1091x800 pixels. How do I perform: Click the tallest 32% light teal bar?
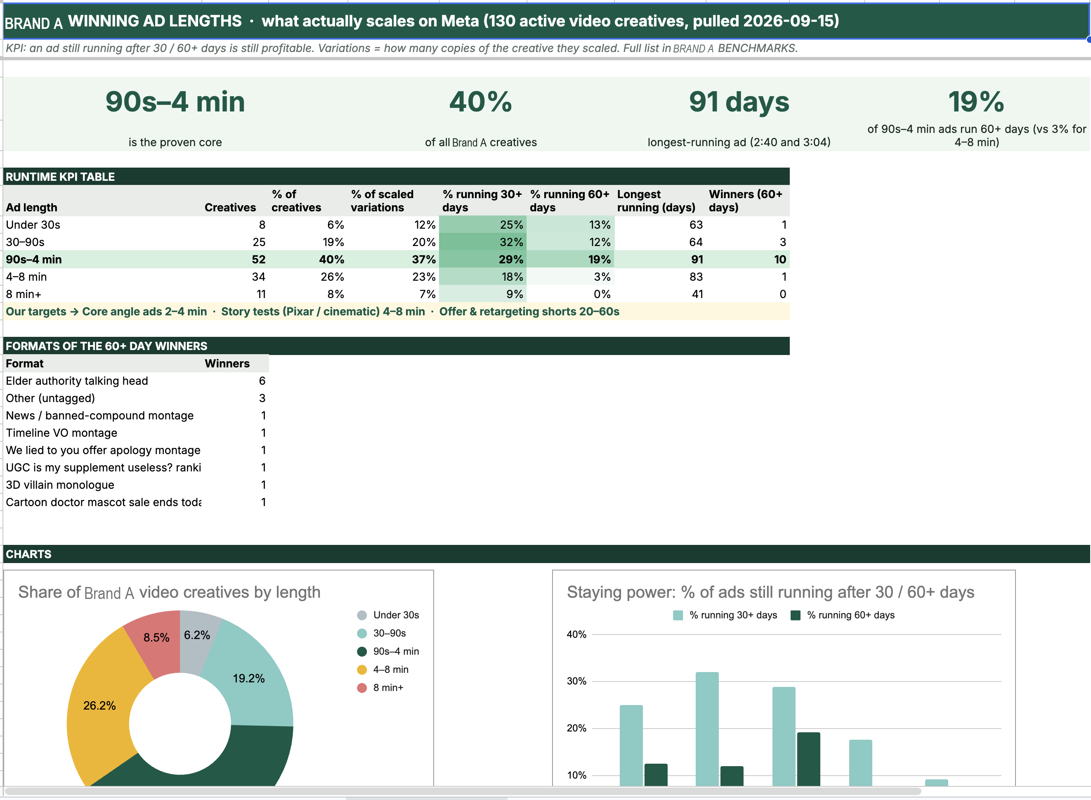707,729
